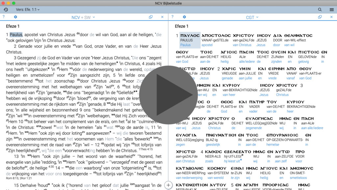Viewport: 337px width, 190px height.
Task: Click the Greek word ΠΑΥΛΟΣ
Action: (x=190, y=36)
